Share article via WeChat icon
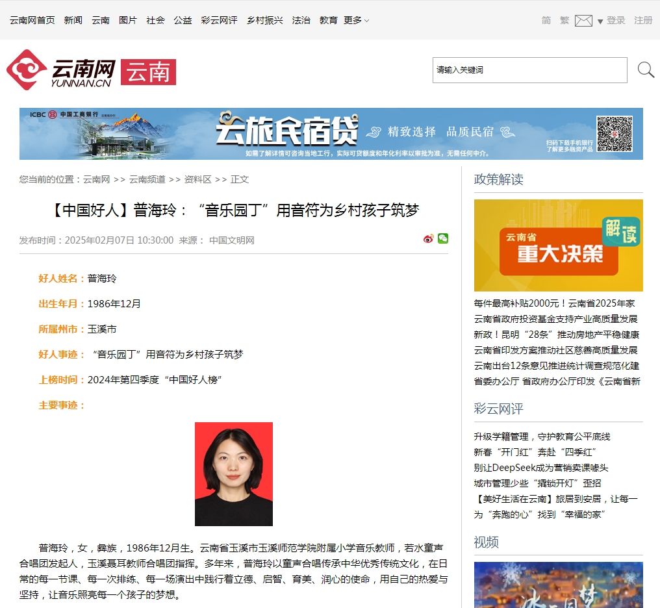Screen dimensions: 660x608 click(443, 238)
